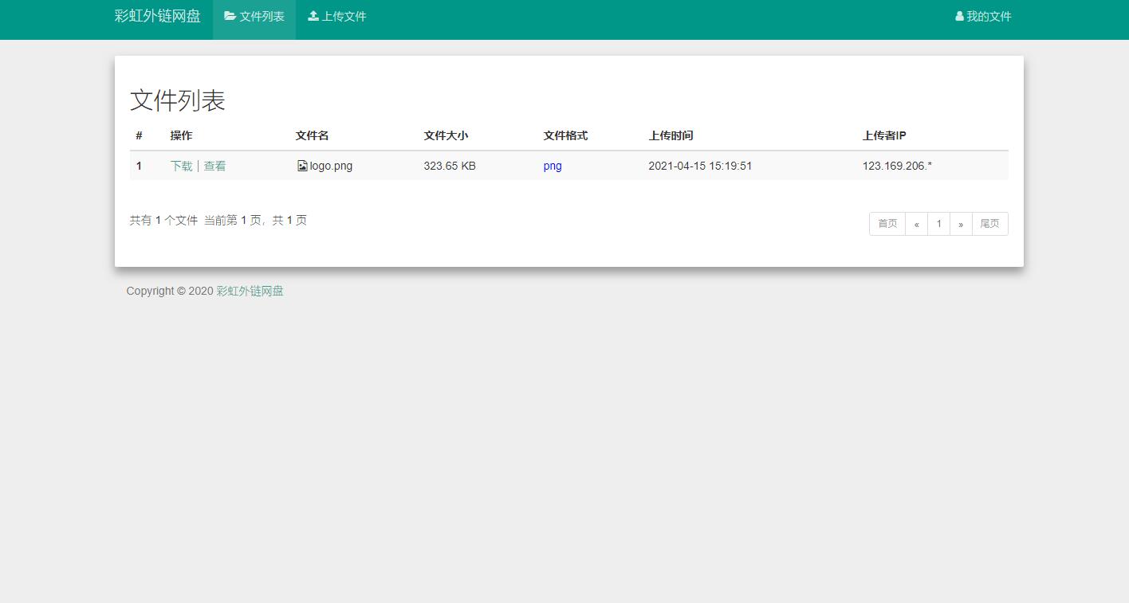Click the uploader IP 123.169.206.*
The width and height of the screenshot is (1129, 603).
coord(897,166)
